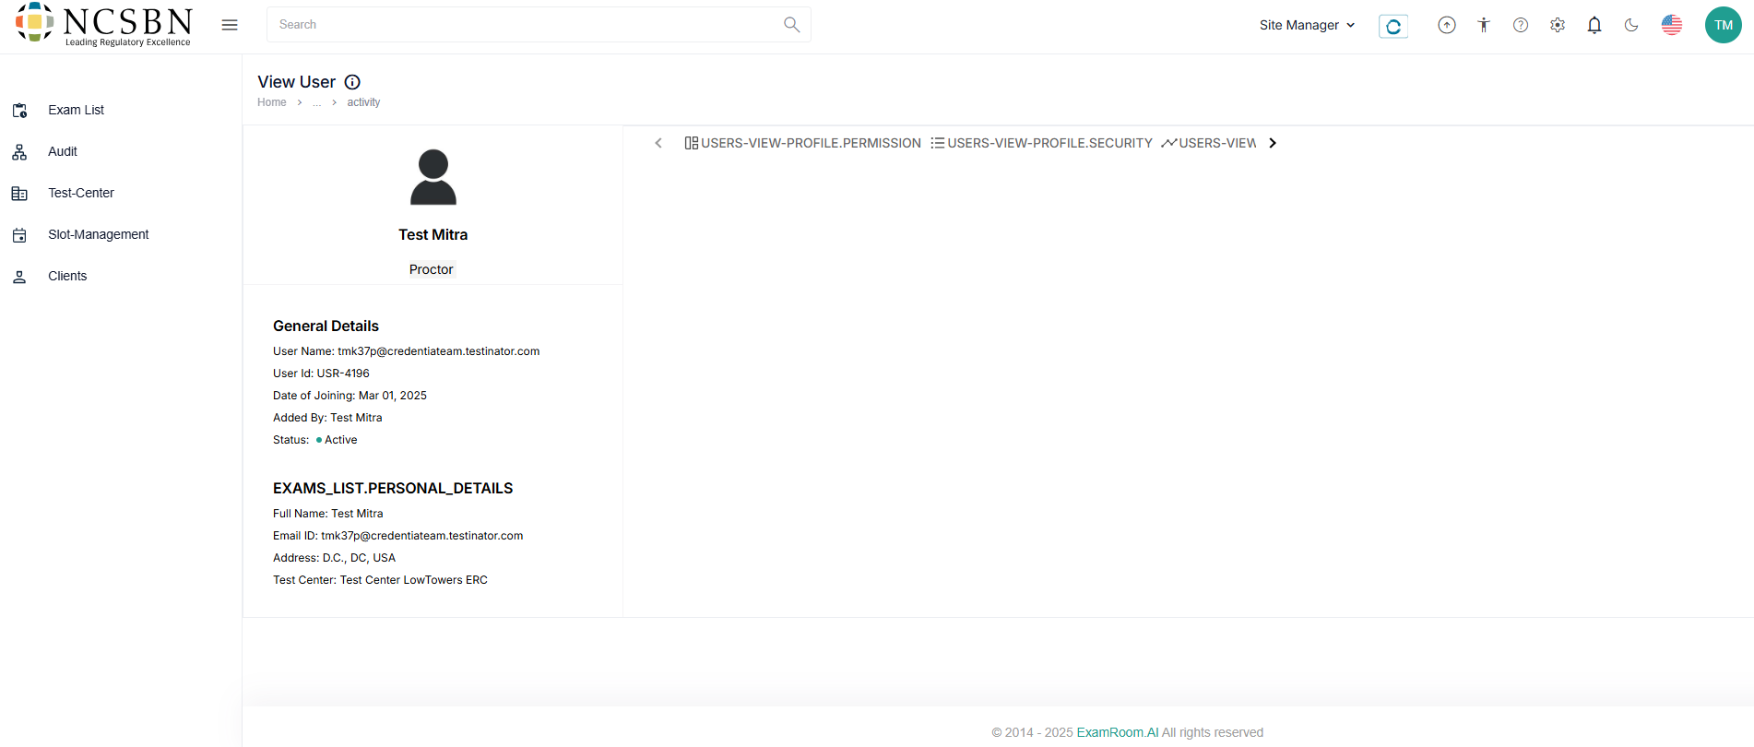Viewport: 1754px width, 747px height.
Task: Show more tabs with right chevron
Action: pyautogui.click(x=1273, y=143)
